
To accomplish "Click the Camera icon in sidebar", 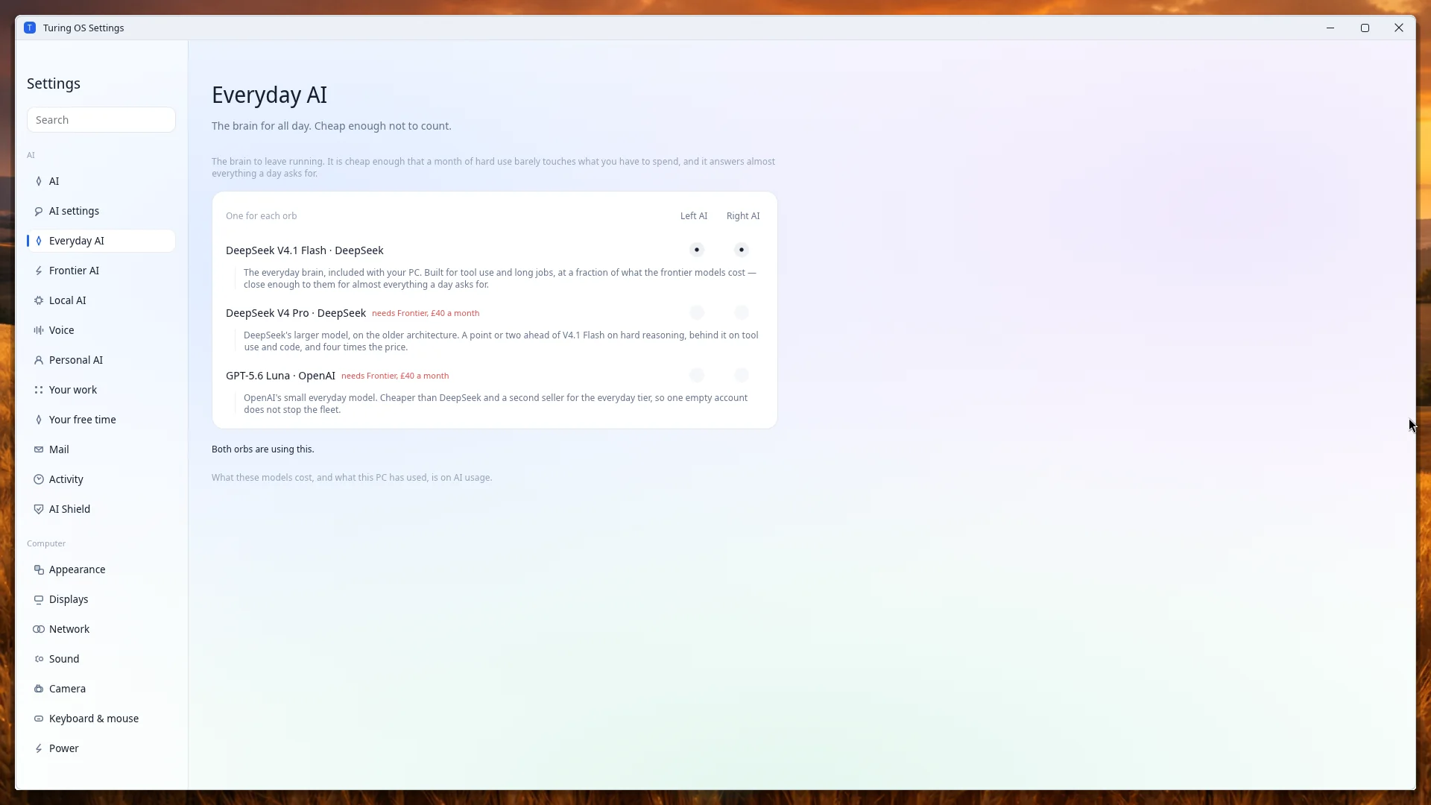I will click(39, 689).
